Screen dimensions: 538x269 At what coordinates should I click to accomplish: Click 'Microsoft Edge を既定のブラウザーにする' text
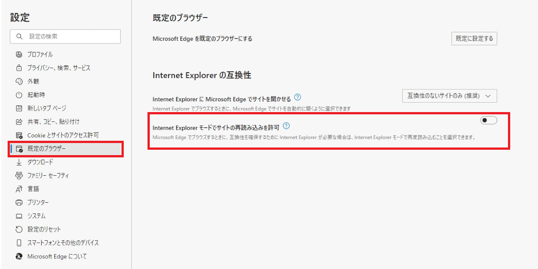[x=202, y=39]
